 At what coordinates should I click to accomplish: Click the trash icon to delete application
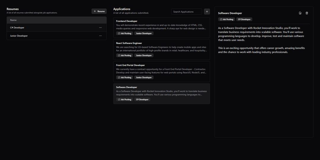pos(307,13)
